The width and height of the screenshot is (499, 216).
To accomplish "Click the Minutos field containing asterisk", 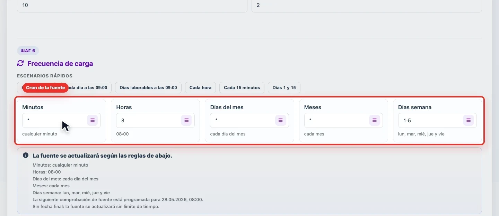I will 61,121.
